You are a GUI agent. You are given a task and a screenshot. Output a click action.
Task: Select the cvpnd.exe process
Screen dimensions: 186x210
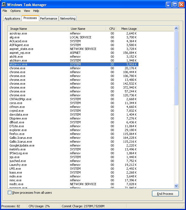74,111
